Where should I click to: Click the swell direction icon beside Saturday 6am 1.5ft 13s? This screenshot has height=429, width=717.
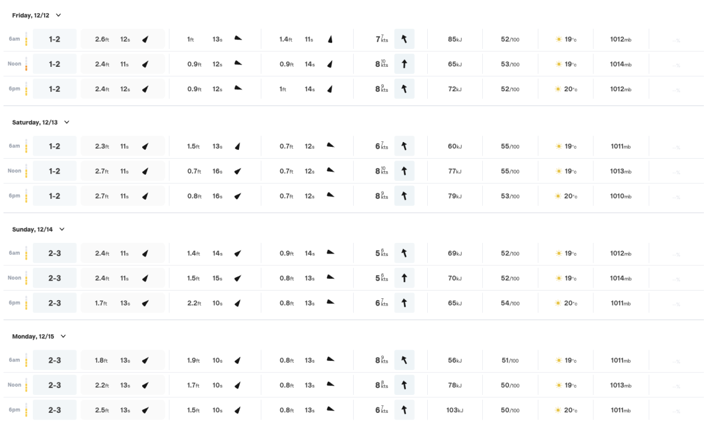[237, 146]
